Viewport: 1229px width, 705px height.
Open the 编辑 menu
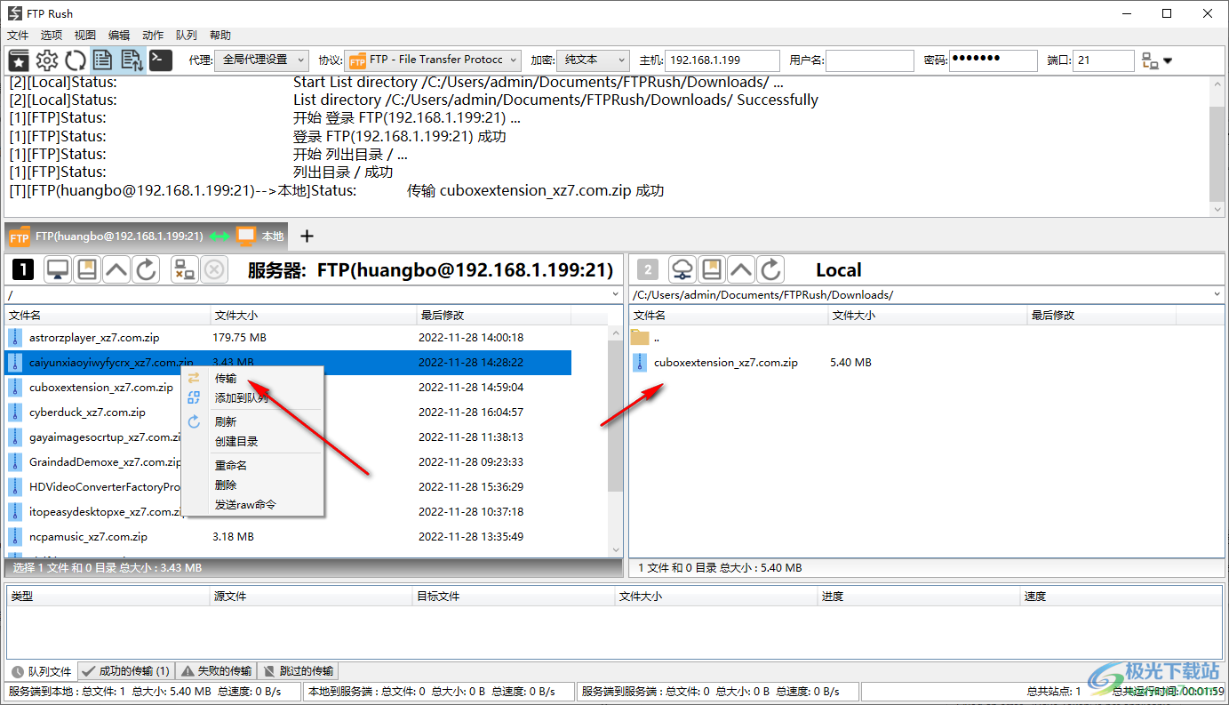click(x=119, y=36)
